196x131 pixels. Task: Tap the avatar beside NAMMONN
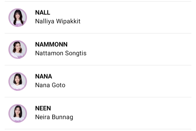pos(18,49)
